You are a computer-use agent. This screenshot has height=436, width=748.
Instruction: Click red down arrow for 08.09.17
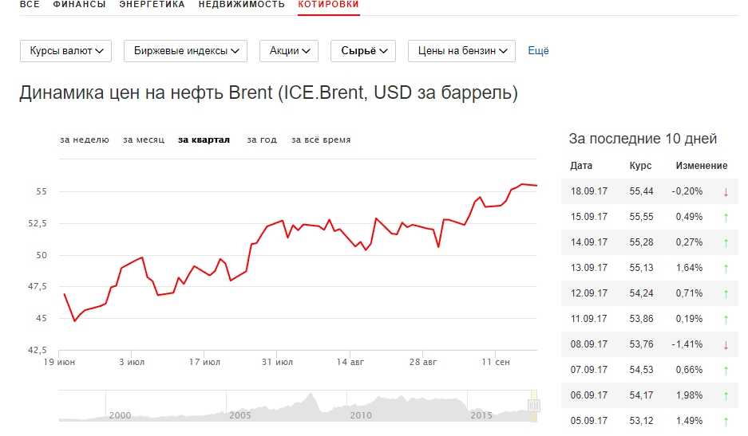(726, 344)
